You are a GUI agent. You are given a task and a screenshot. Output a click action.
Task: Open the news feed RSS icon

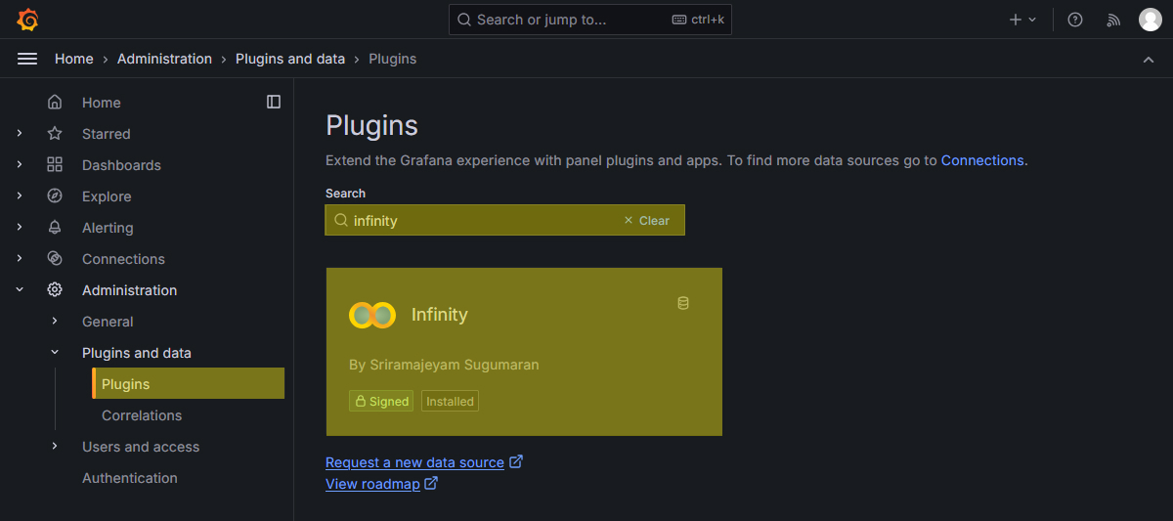tap(1112, 20)
